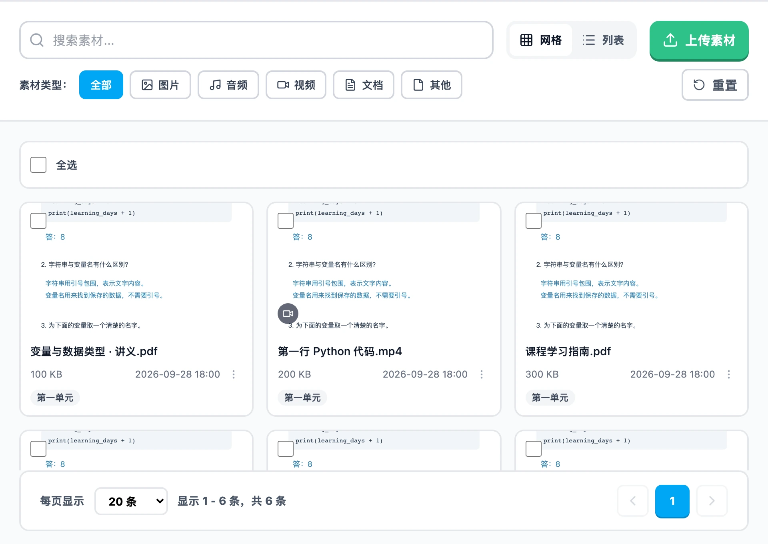Toggle the 全选 select-all checkbox
Viewport: 768px width, 544px height.
pos(38,165)
